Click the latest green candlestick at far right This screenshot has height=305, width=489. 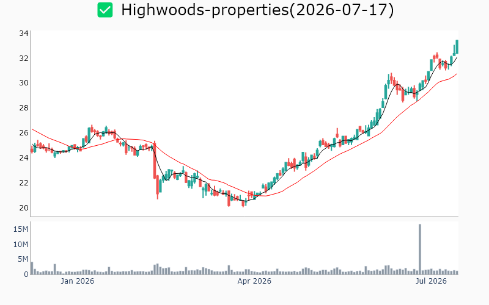coord(457,47)
